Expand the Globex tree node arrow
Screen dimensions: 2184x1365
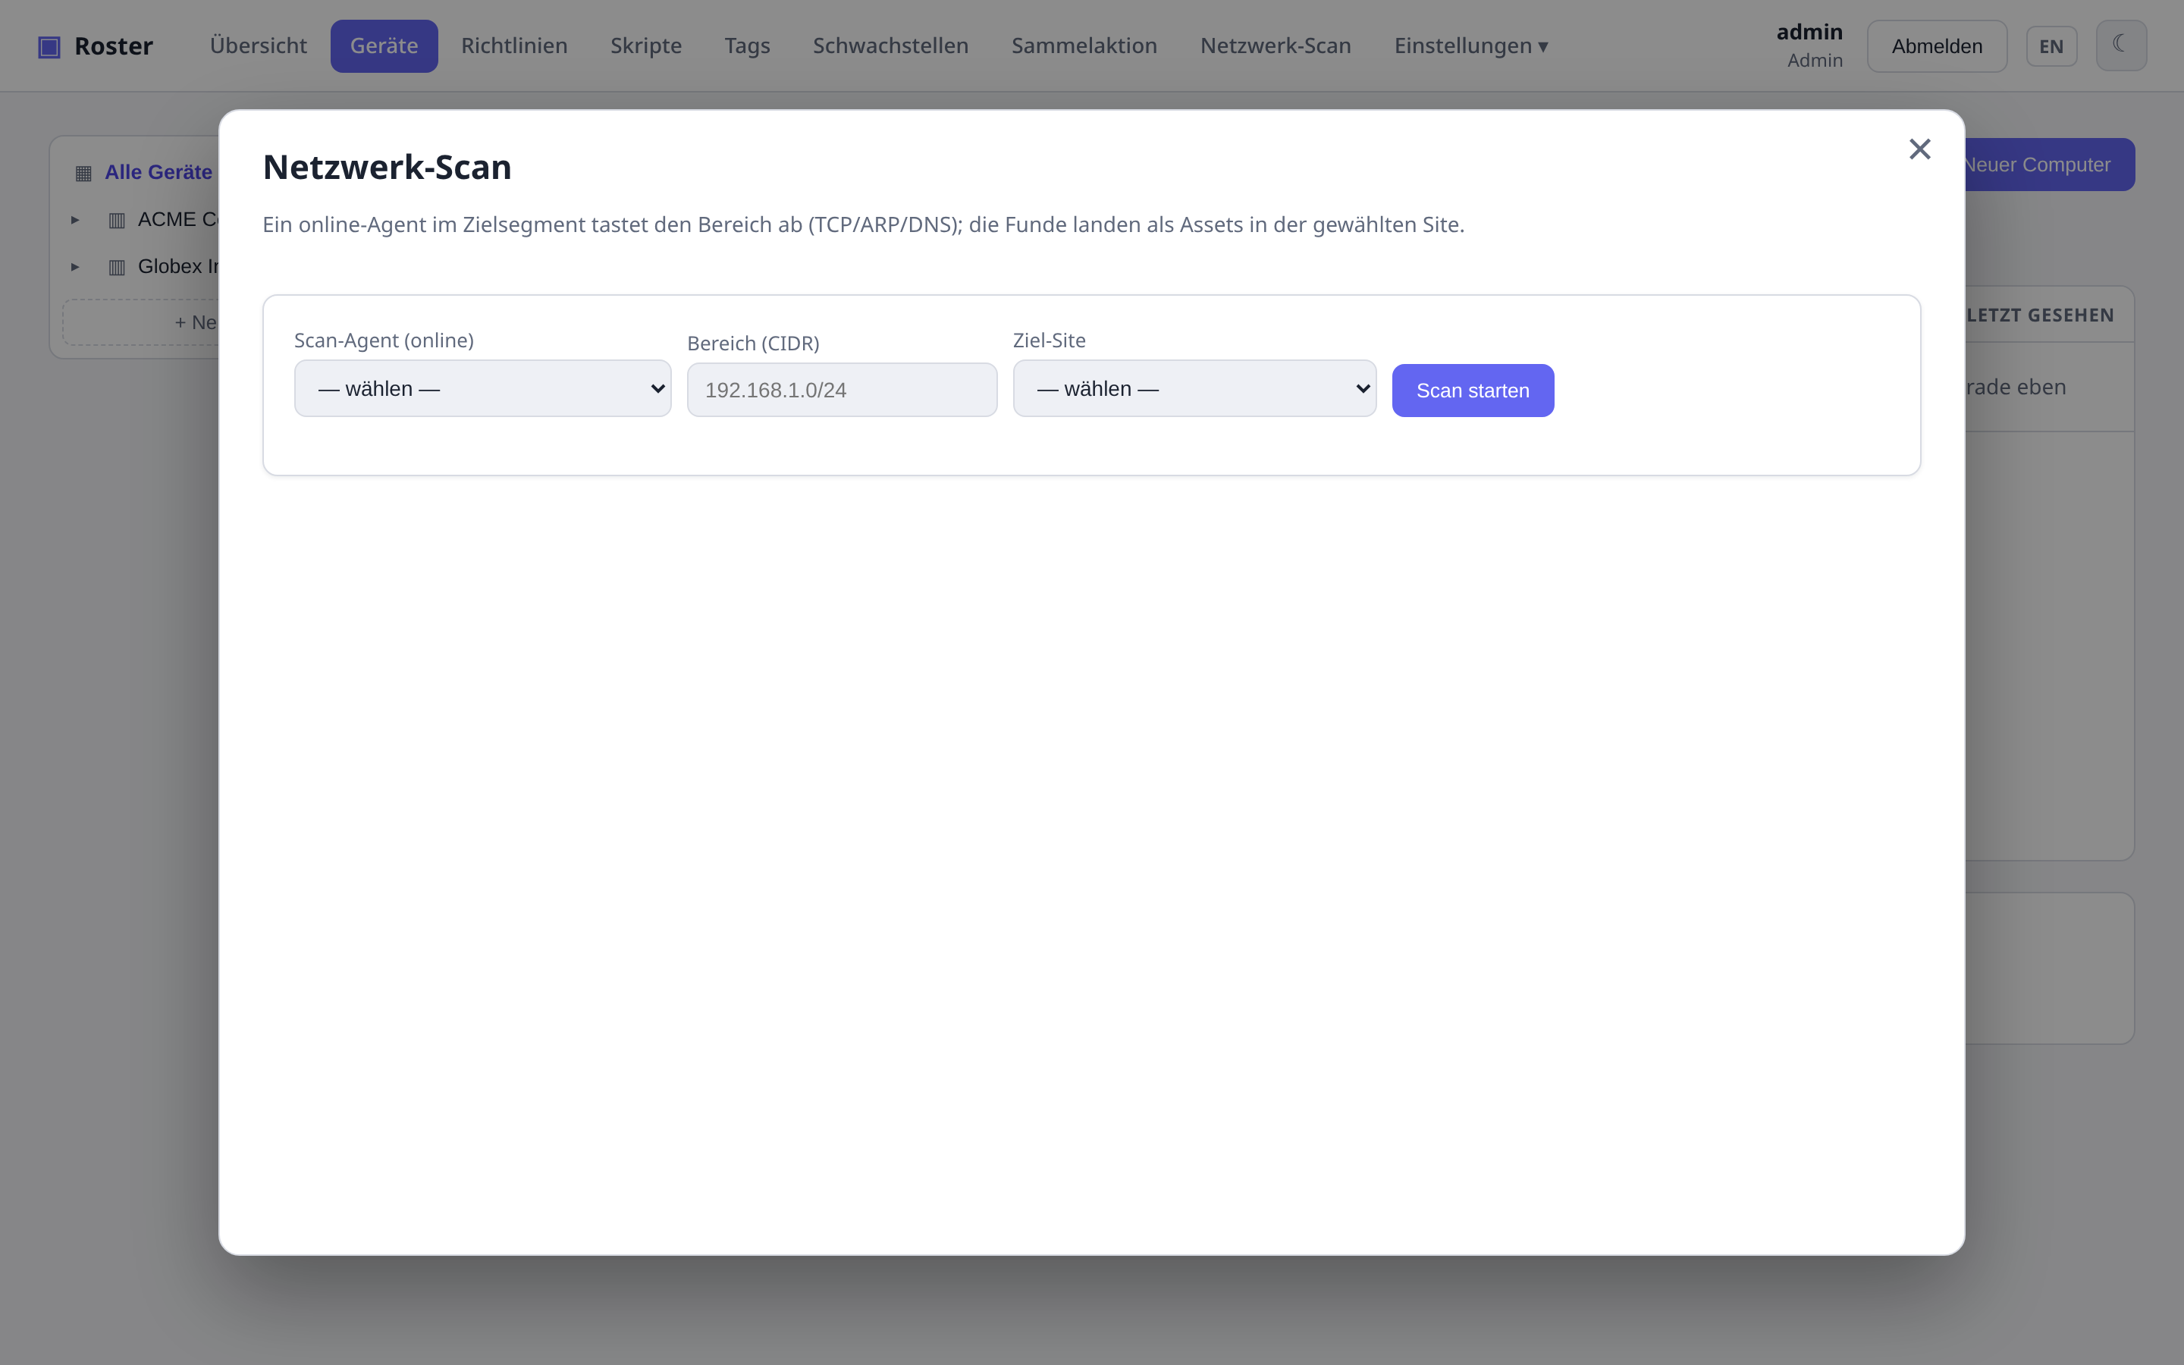coord(75,267)
